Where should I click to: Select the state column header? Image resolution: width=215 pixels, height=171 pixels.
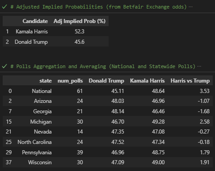coord(46,81)
